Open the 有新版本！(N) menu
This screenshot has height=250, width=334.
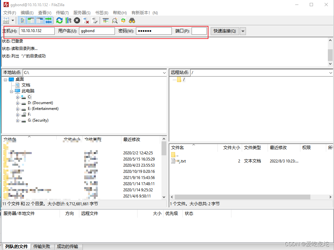coord(144,13)
